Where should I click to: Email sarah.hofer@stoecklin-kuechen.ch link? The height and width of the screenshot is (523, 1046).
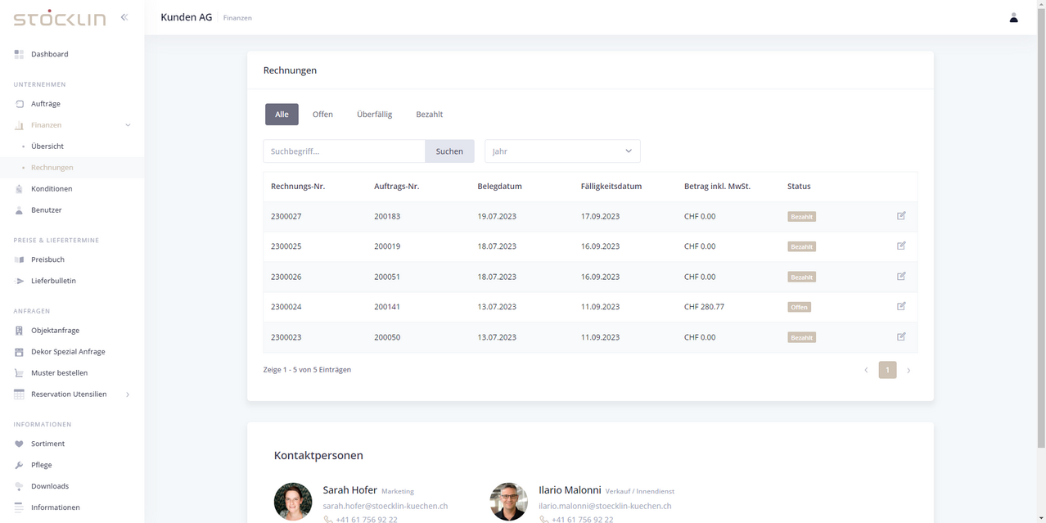click(x=385, y=506)
